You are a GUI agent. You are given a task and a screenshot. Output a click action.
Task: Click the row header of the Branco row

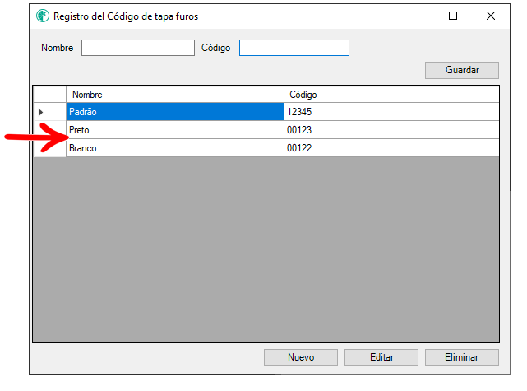[50, 148]
